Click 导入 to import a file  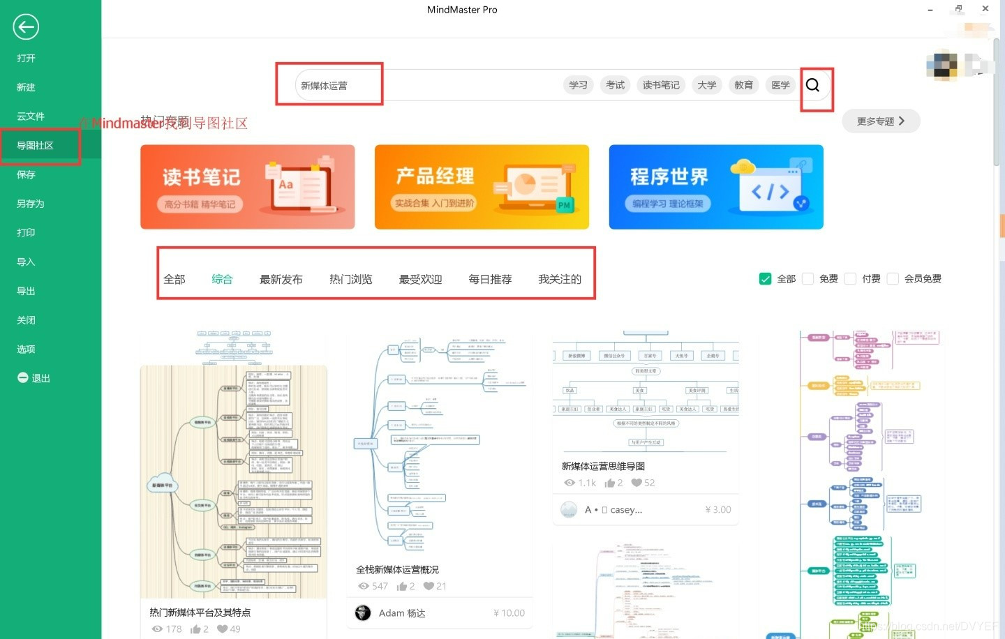(x=25, y=262)
